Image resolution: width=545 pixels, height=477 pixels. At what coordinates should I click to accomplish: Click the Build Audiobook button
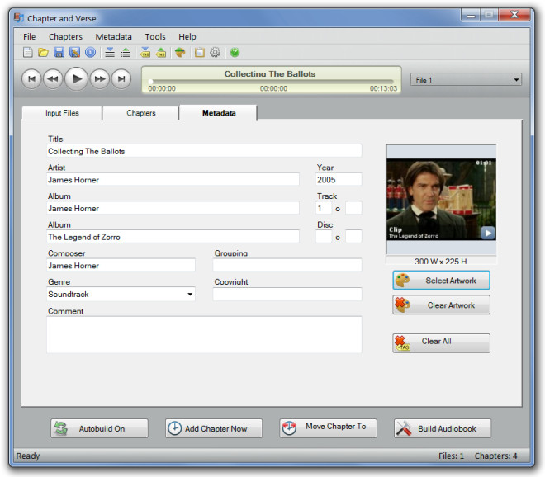coord(443,428)
